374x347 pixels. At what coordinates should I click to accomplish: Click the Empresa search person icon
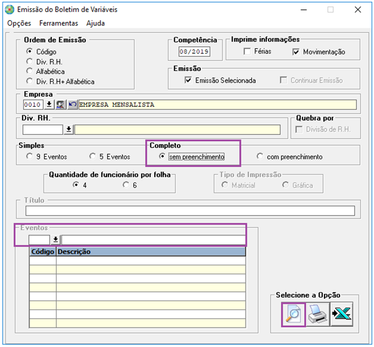click(61, 104)
